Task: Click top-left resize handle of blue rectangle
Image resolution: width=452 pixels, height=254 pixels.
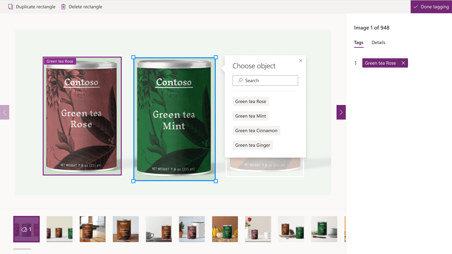Action: (x=133, y=57)
